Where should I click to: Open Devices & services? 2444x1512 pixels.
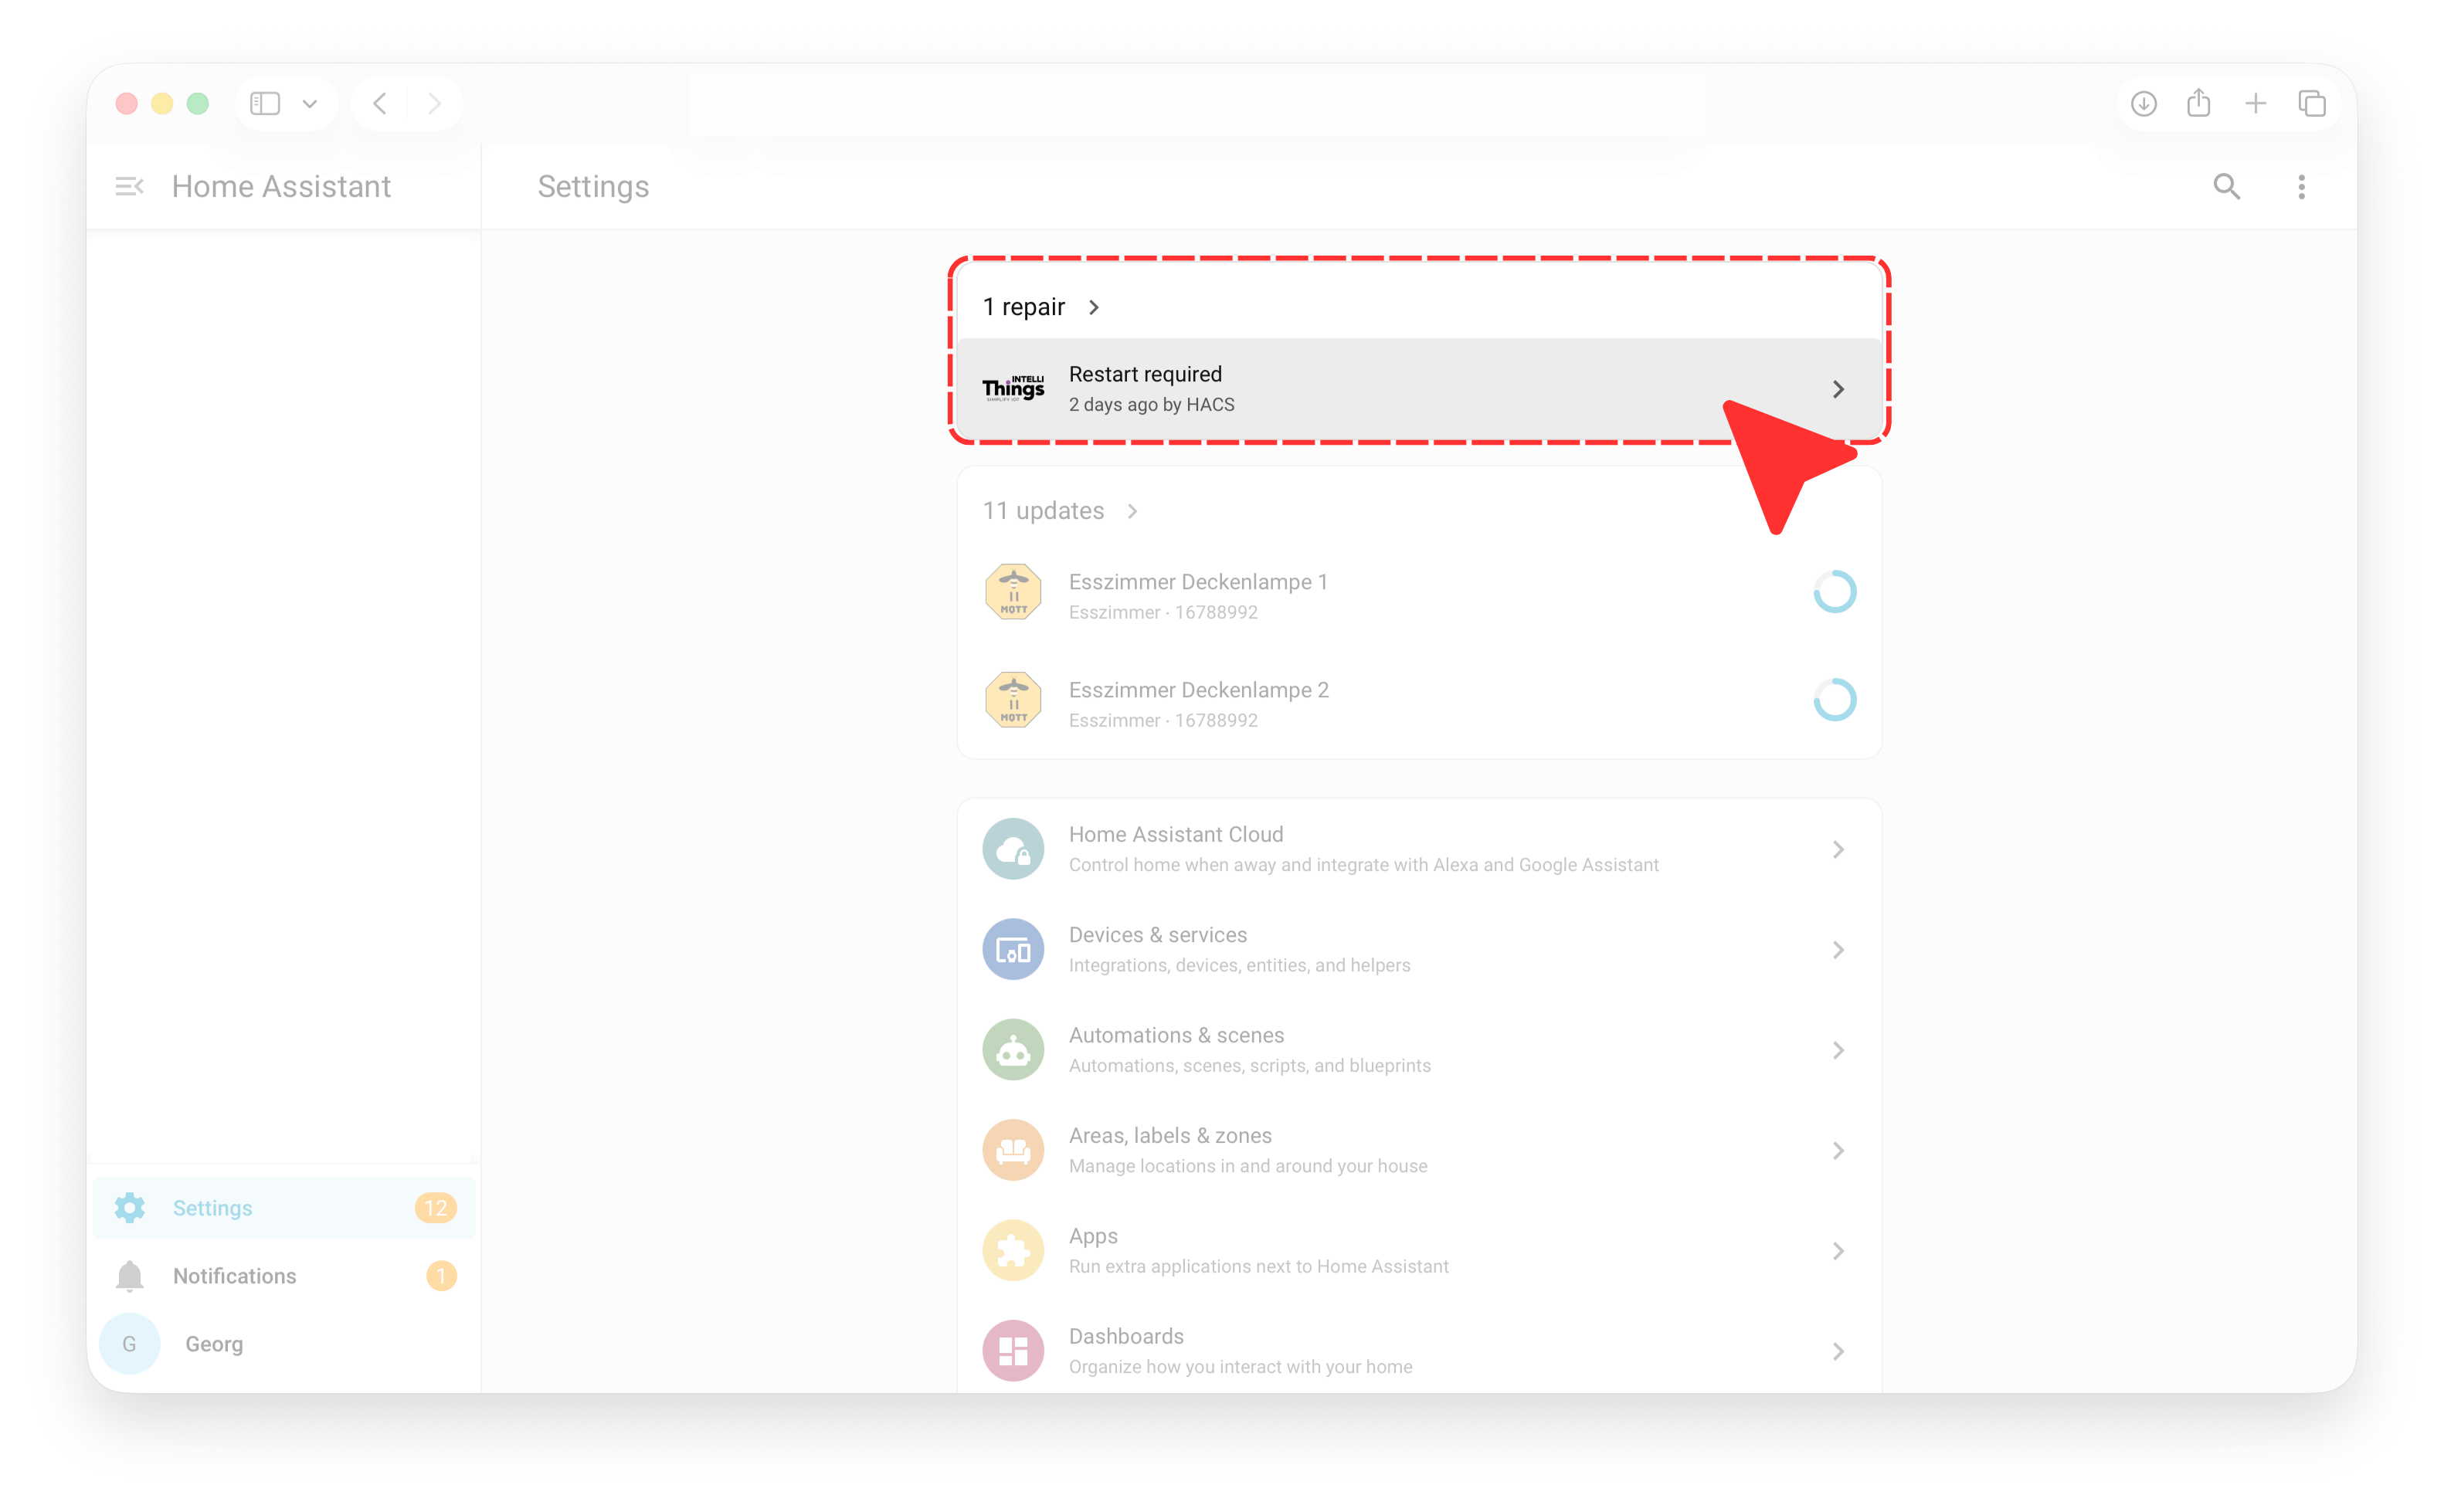pos(1419,949)
